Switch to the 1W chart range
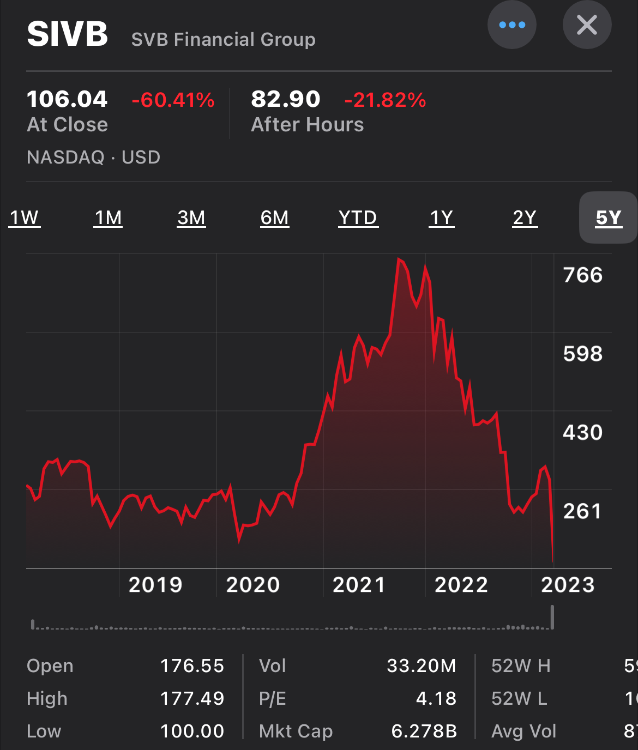 (x=23, y=217)
